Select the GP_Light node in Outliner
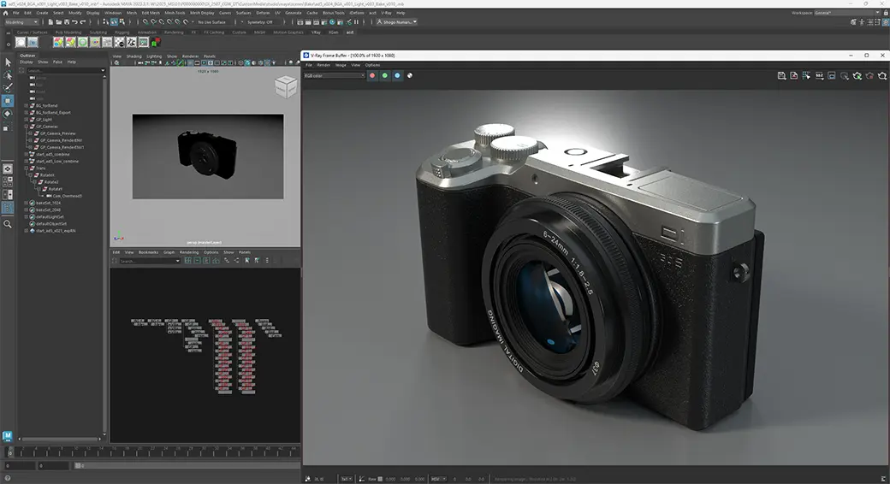The image size is (890, 484). (44, 120)
